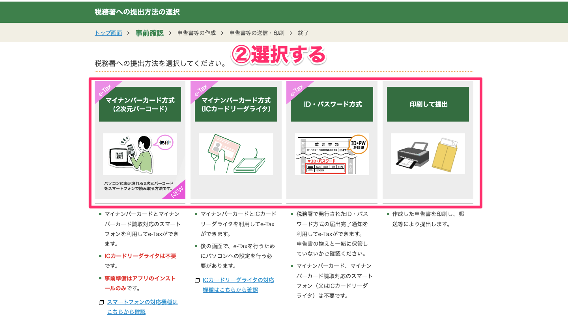
Task: Select マイナンバーカード方式（ICカードリーダライタ） button
Action: 236,104
